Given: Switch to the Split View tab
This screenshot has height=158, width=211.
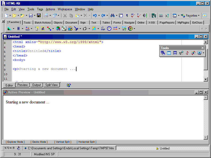Looking at the screenshot, I should (51, 85).
